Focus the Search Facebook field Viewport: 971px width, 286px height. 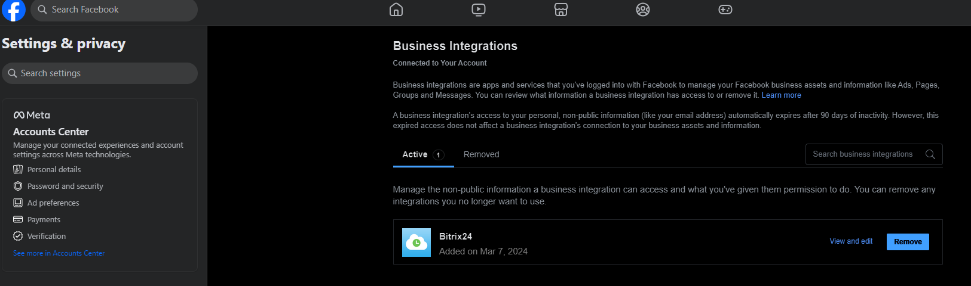[114, 10]
